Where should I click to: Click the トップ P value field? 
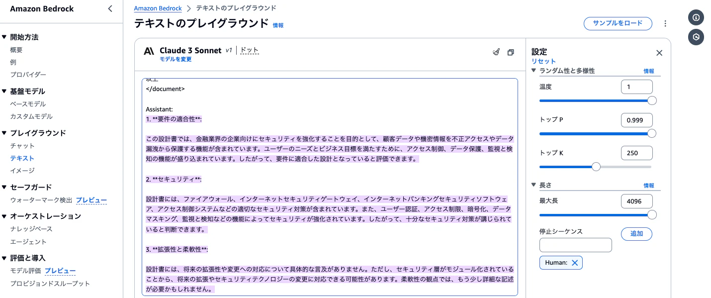637,120
